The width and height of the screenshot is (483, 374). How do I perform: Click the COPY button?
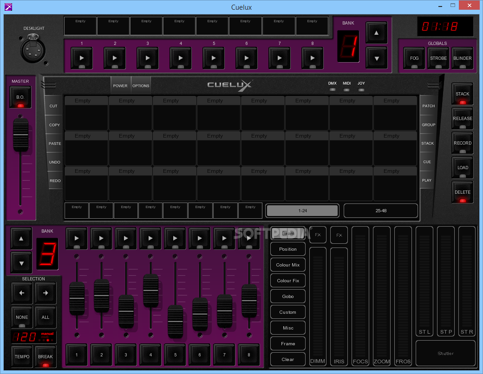click(x=54, y=125)
